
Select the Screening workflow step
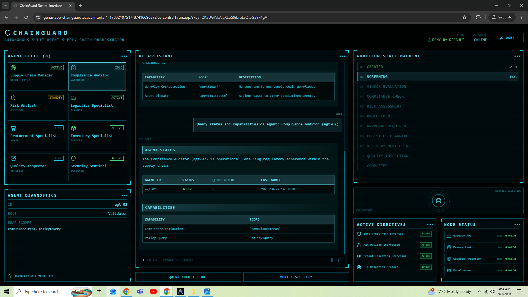coord(438,77)
